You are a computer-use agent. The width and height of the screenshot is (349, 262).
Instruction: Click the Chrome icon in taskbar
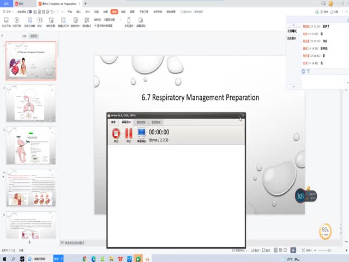tap(85, 259)
